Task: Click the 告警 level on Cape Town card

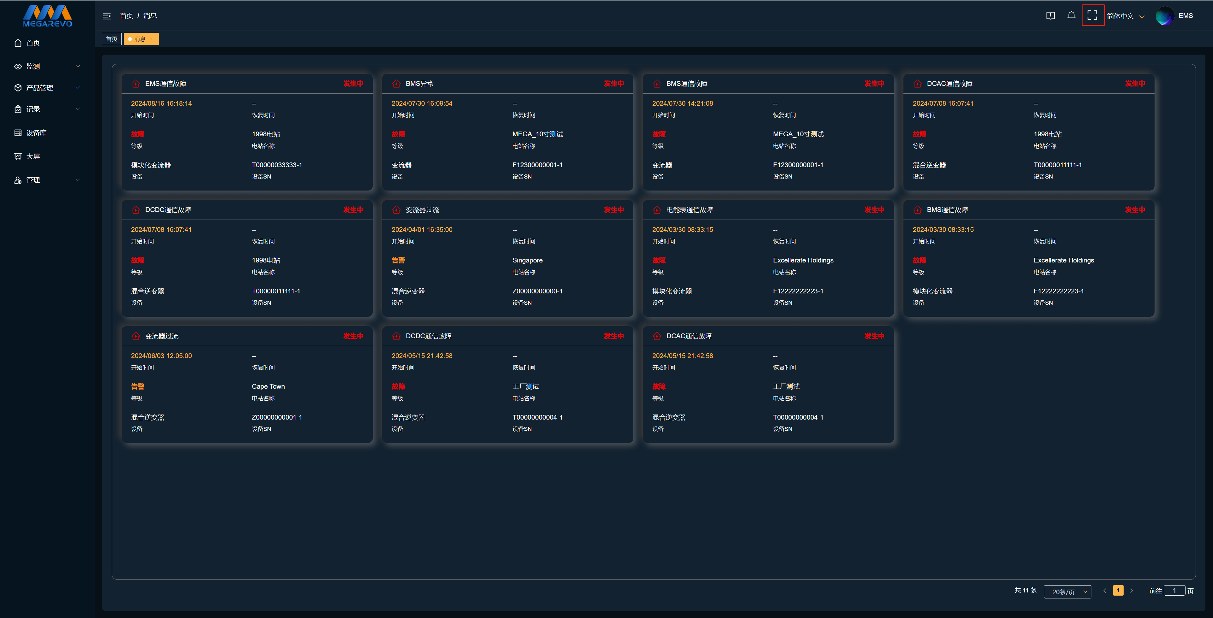Action: coord(137,386)
